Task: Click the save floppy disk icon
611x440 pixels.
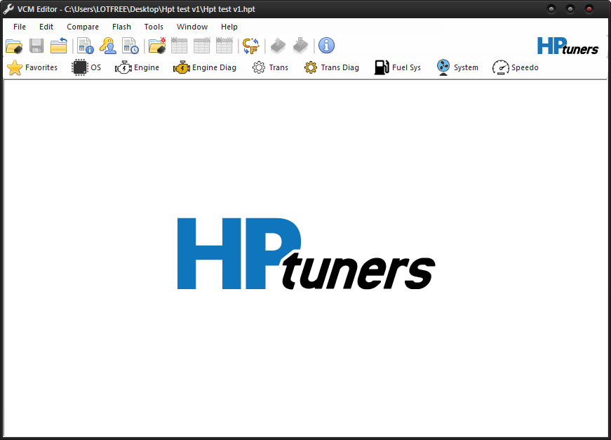Action: pos(36,46)
